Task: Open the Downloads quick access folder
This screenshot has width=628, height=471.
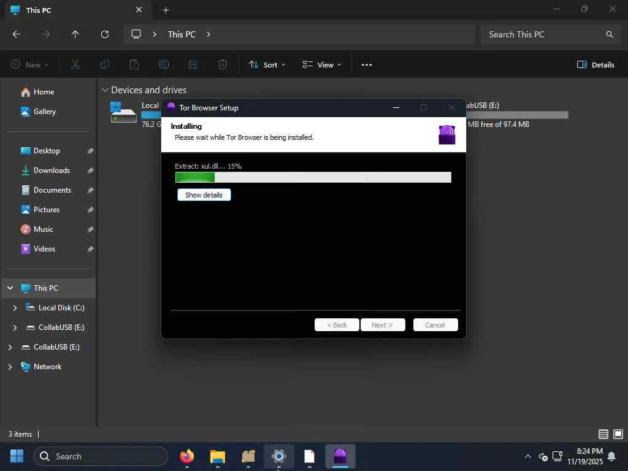Action: coord(52,170)
